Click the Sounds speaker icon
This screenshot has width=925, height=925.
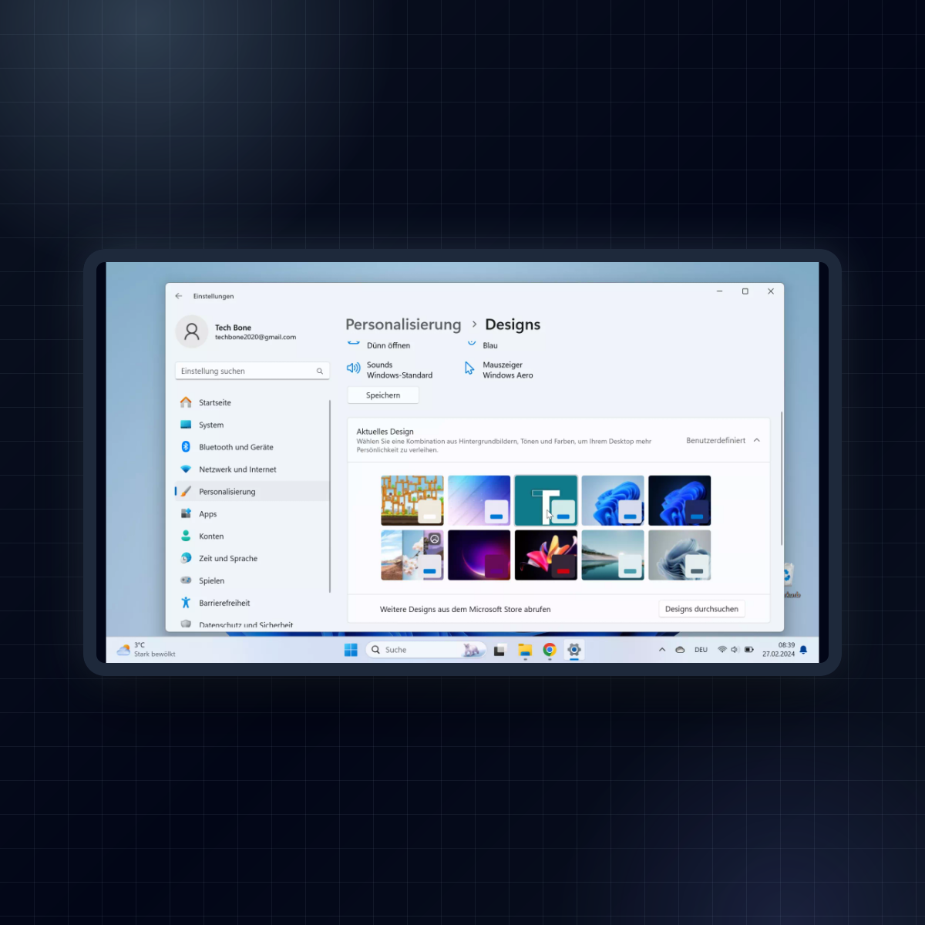click(354, 368)
